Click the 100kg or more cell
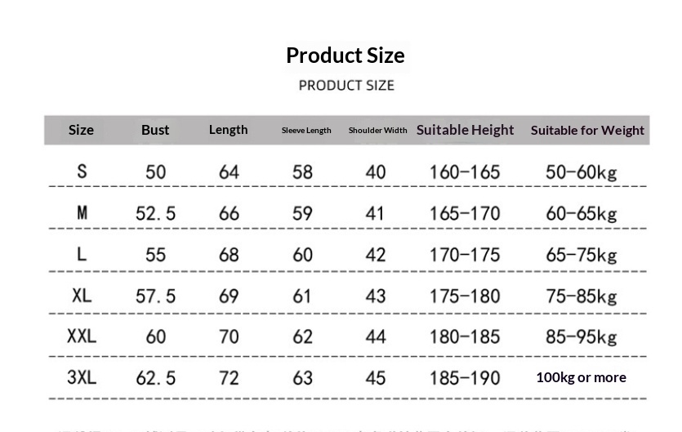 click(581, 377)
